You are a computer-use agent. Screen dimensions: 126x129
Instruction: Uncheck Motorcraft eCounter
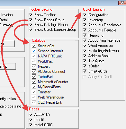click(x=34, y=82)
